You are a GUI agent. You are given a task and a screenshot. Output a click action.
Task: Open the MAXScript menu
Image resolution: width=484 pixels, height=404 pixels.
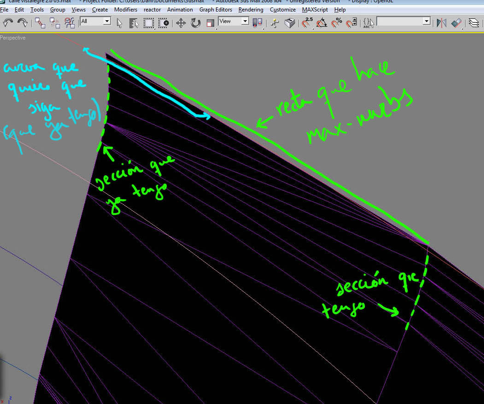coord(315,10)
